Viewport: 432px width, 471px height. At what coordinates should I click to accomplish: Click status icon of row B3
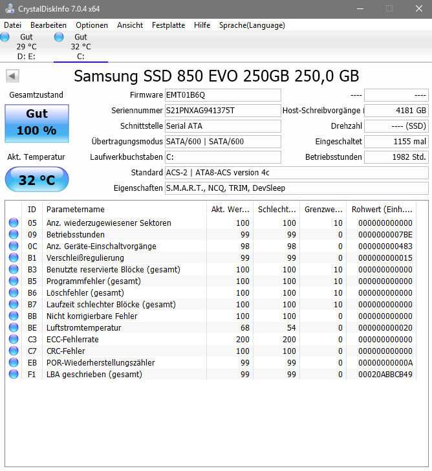pyautogui.click(x=14, y=269)
